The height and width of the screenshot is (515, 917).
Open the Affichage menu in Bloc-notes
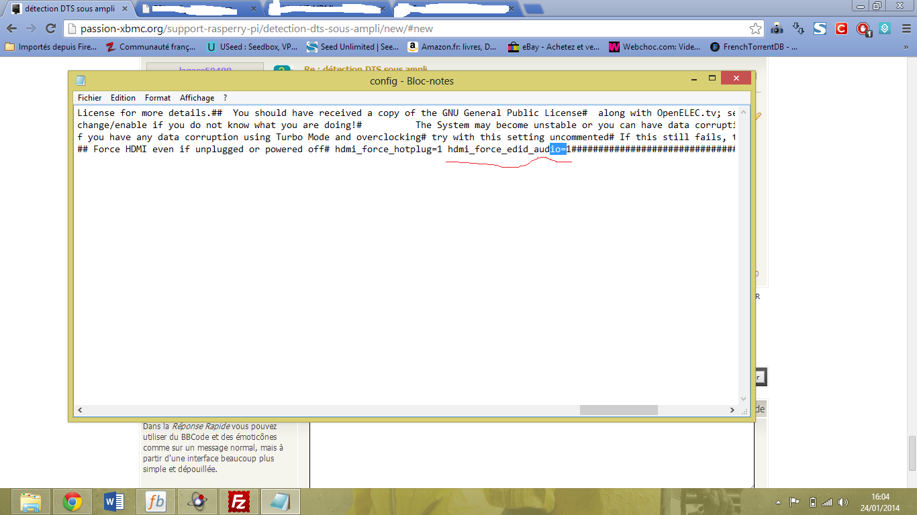[197, 98]
